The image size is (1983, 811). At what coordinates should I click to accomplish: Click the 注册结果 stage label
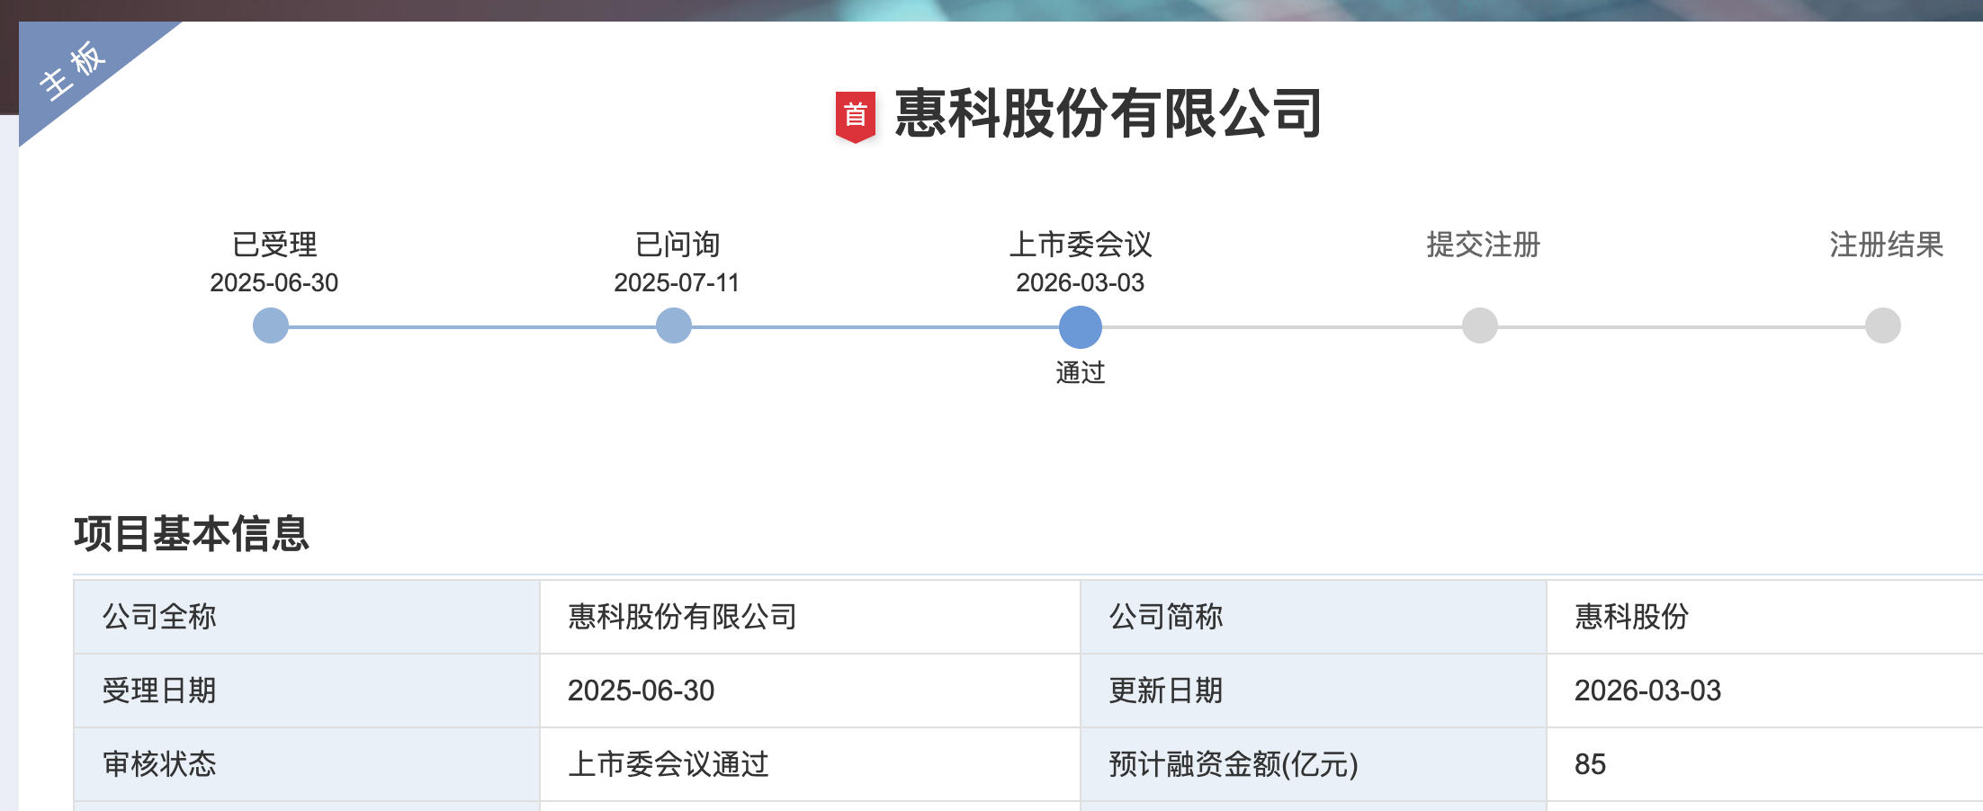pyautogui.click(x=1886, y=245)
